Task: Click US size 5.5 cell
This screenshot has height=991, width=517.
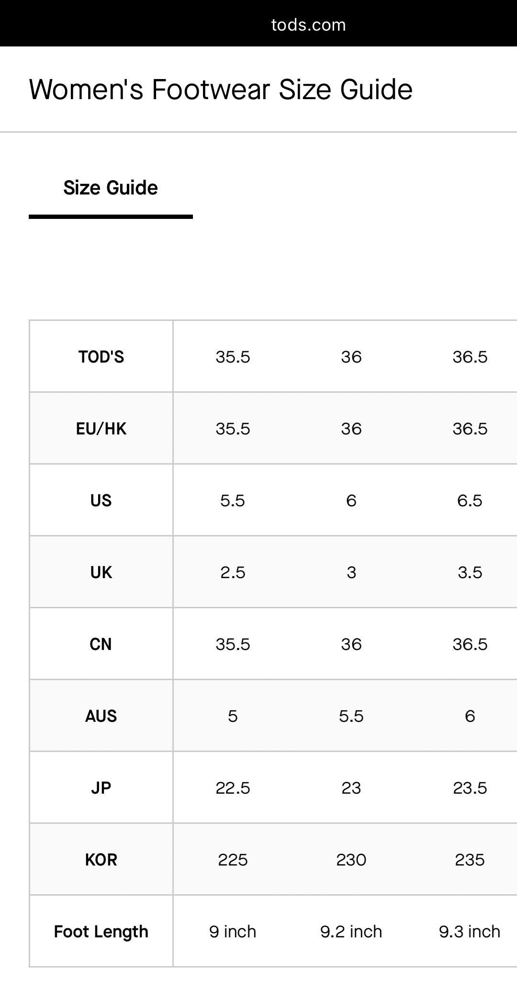Action: tap(233, 501)
